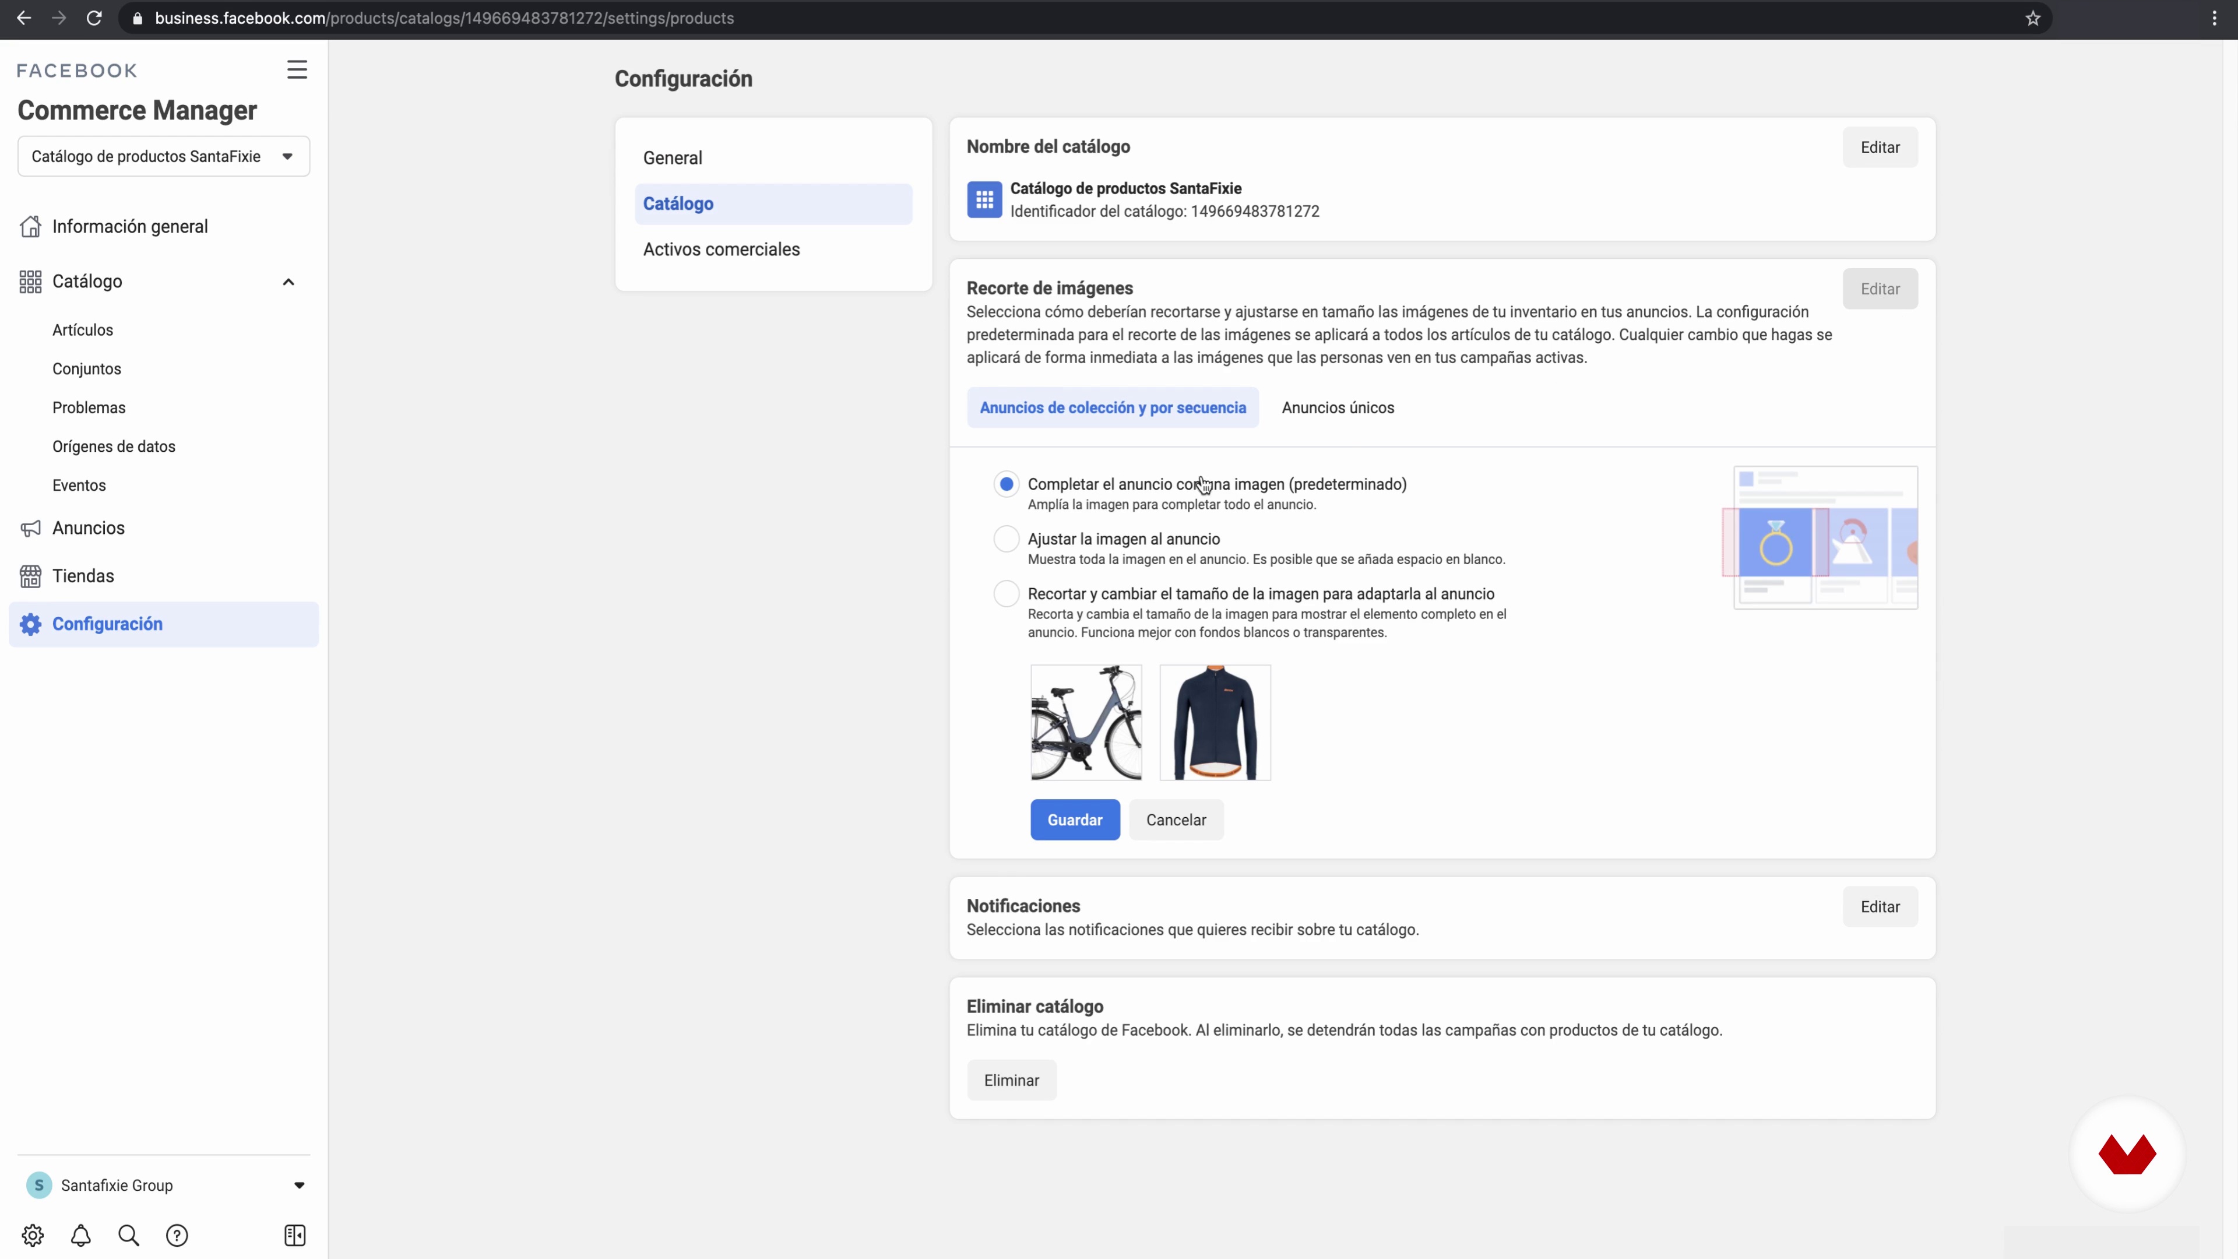Open the catalog selector dropdown
The height and width of the screenshot is (1259, 2238).
pyautogui.click(x=163, y=156)
